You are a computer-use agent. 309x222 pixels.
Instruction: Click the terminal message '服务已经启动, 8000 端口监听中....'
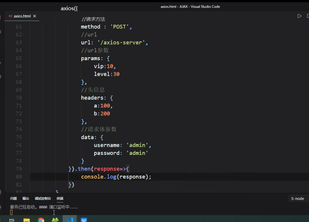44,207
